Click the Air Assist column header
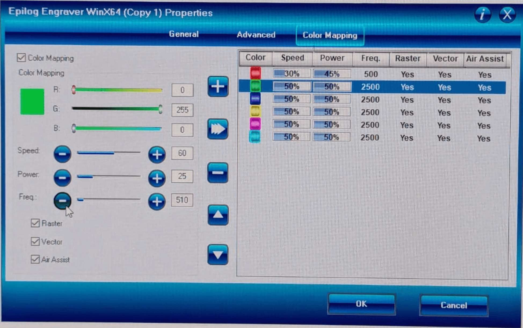The height and width of the screenshot is (328, 523). click(x=485, y=59)
